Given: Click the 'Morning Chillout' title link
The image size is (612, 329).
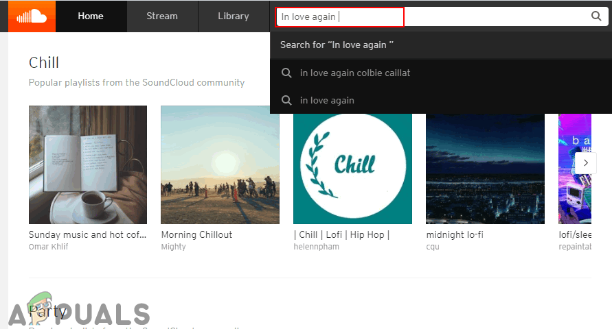Looking at the screenshot, I should tap(196, 234).
